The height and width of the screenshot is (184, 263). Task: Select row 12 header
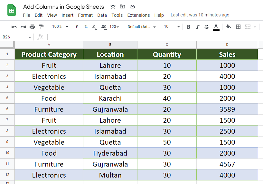click(x=7, y=175)
